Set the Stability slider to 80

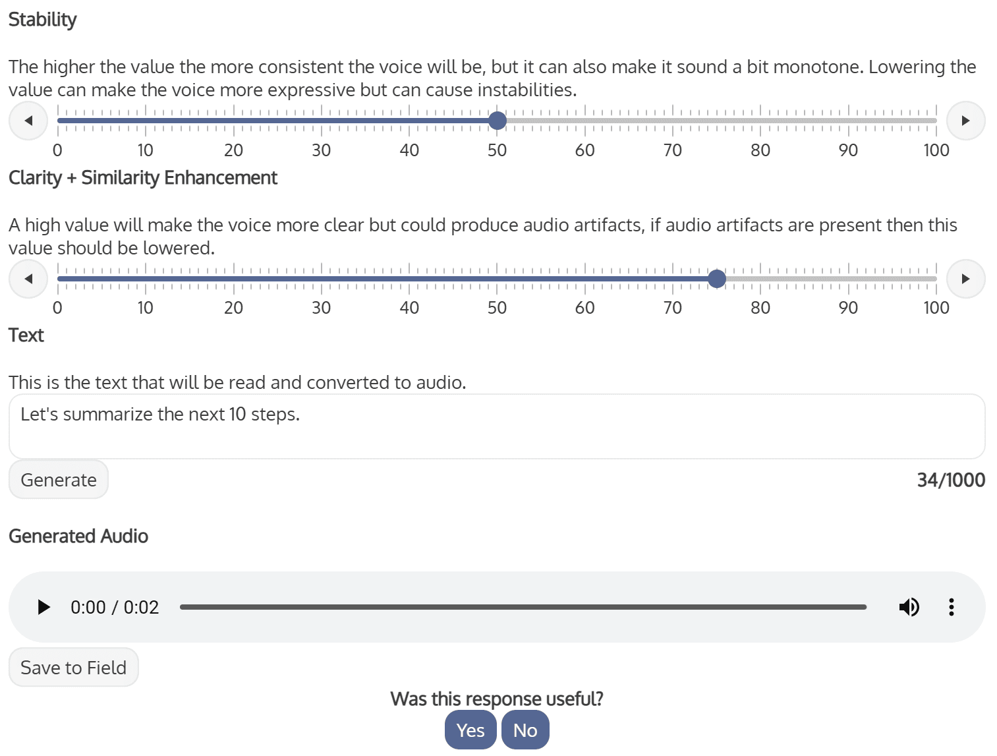coord(760,121)
